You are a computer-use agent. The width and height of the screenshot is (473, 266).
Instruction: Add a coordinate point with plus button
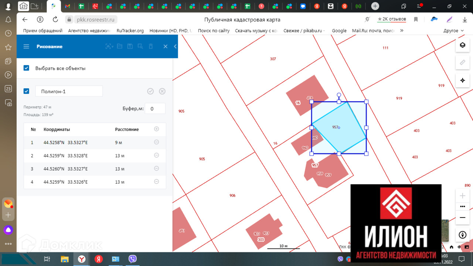156,129
